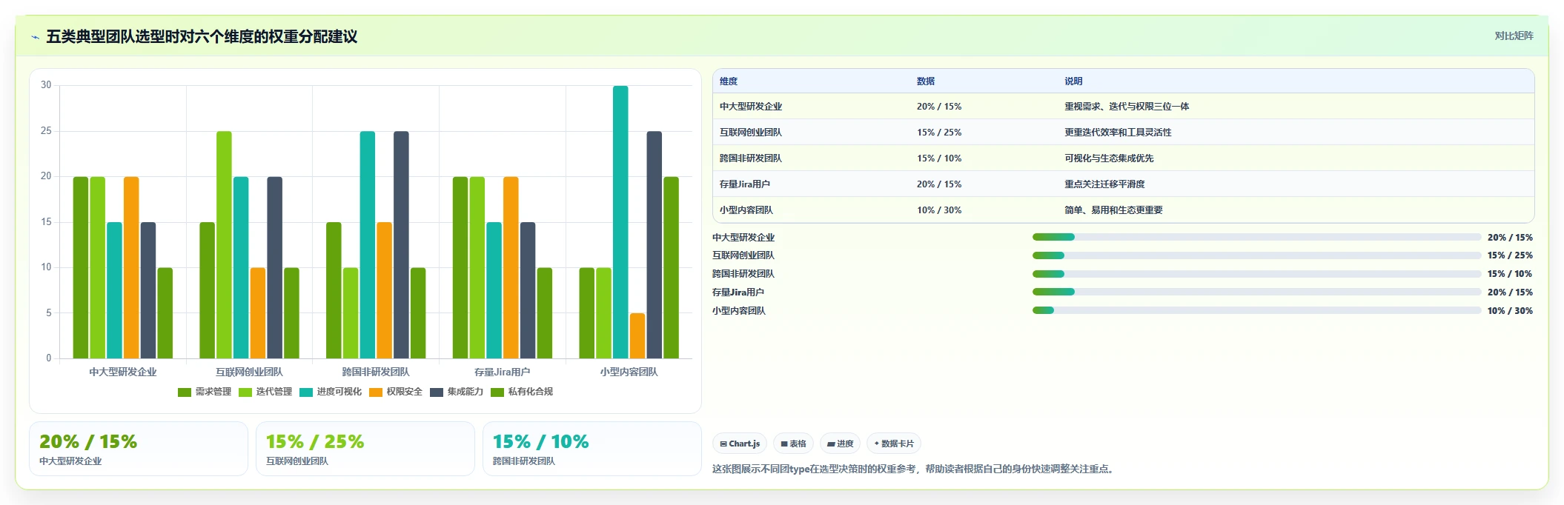Viewport: 1564px width, 505px height.
Task: Click the description 简单、易用和生态更重要
Action: [1113, 210]
